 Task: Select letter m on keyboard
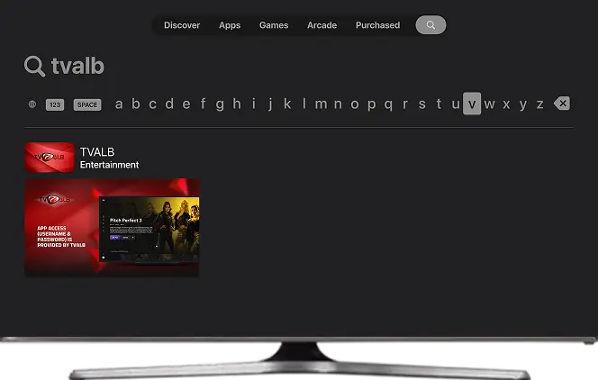click(322, 104)
